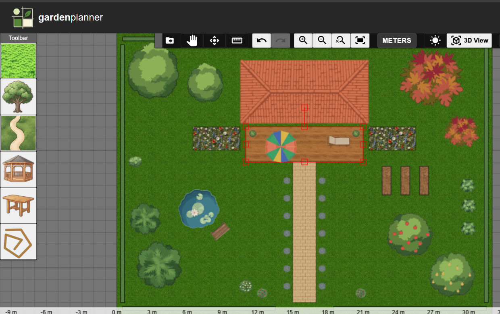Click the deck's bottom-center resize handle

coord(304,162)
